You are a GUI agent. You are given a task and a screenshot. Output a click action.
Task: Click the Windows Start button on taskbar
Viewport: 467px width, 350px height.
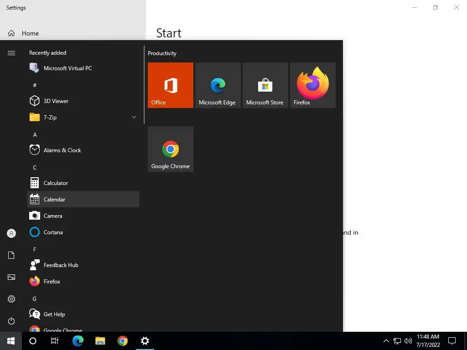11,341
